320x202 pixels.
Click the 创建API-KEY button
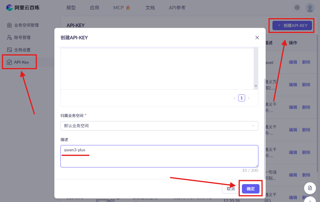[x=292, y=26]
